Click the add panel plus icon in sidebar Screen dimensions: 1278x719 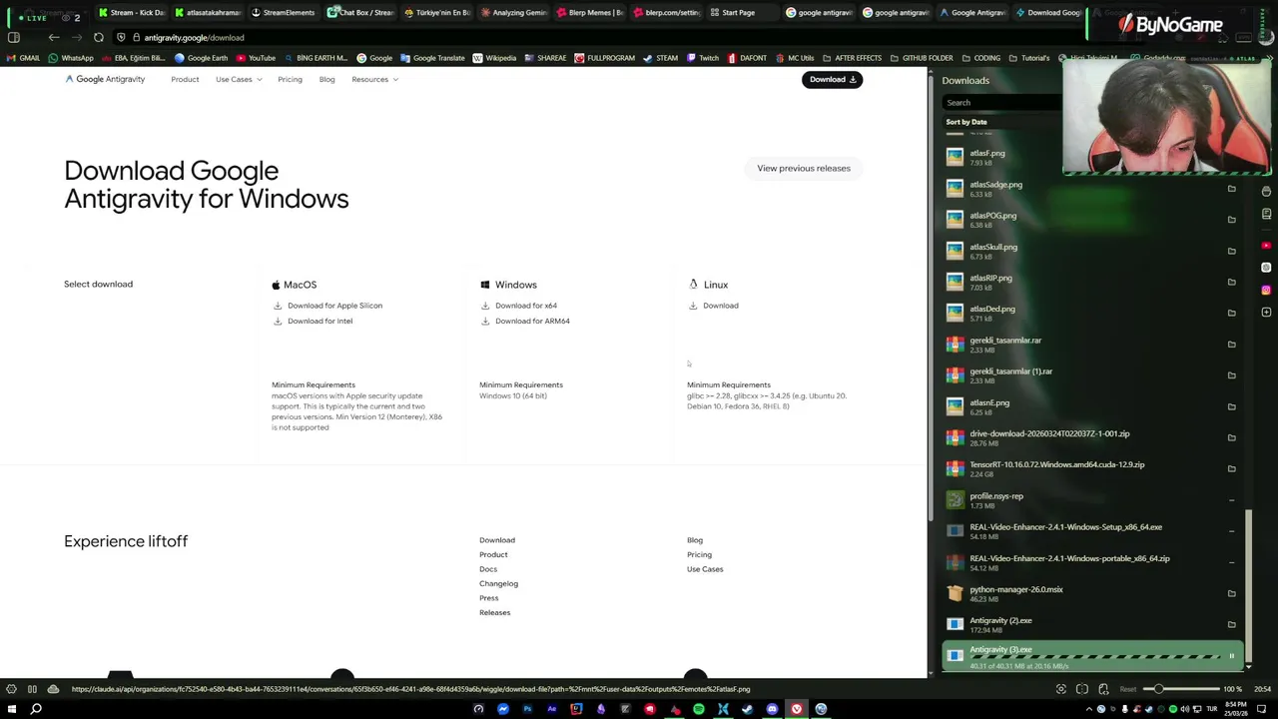[1267, 313]
